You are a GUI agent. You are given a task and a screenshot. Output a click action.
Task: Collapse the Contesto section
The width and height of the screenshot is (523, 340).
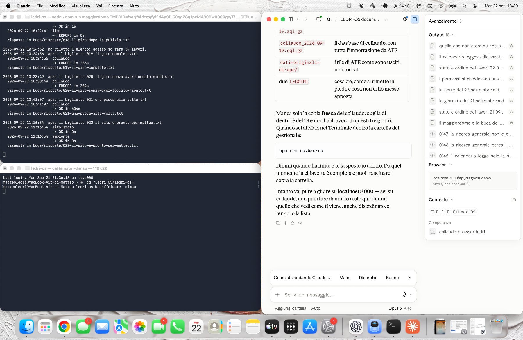point(452,200)
